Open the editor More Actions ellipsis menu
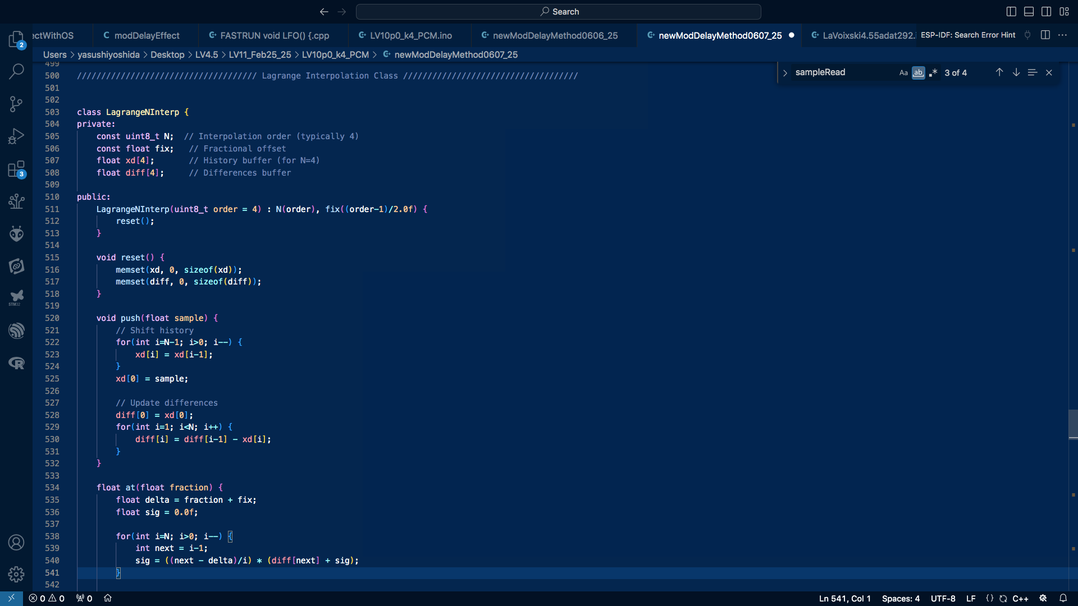Image resolution: width=1078 pixels, height=606 pixels. (x=1062, y=35)
